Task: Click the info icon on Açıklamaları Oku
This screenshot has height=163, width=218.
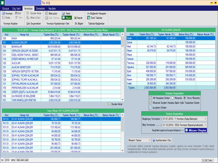Action: coord(154,140)
